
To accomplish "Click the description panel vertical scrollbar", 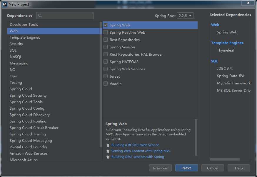I will (x=196, y=137).
